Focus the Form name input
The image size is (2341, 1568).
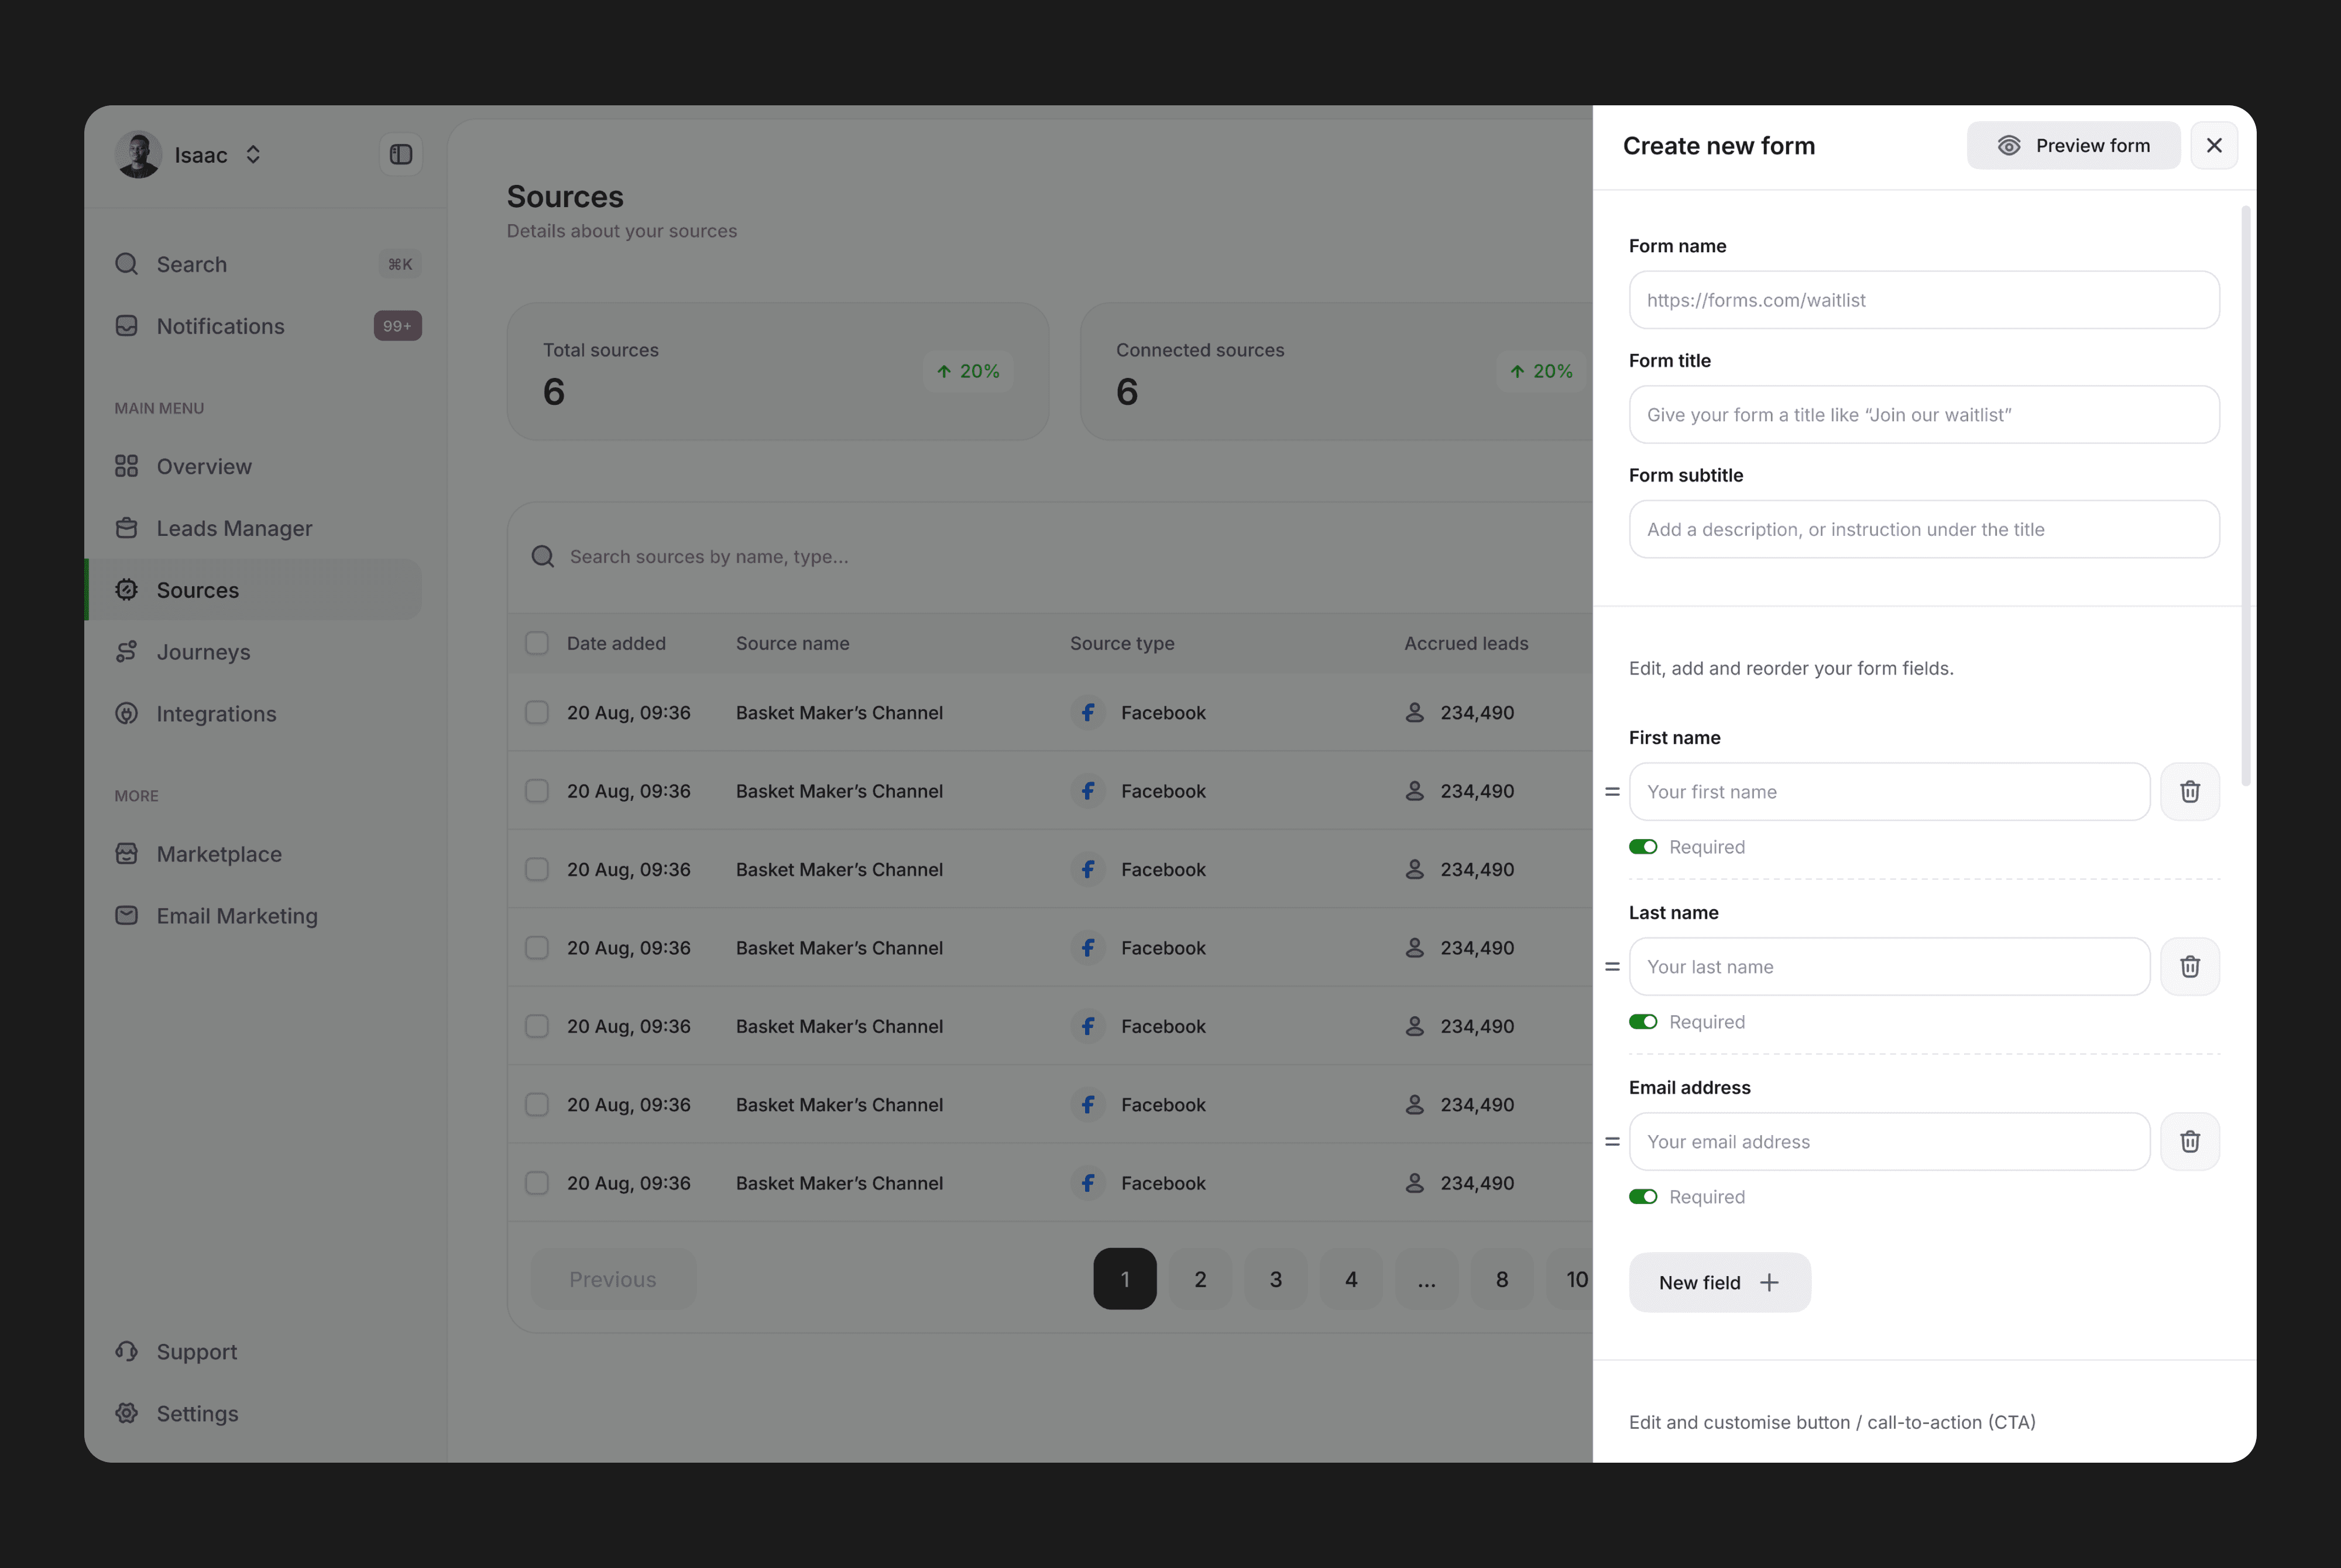[x=1924, y=300]
